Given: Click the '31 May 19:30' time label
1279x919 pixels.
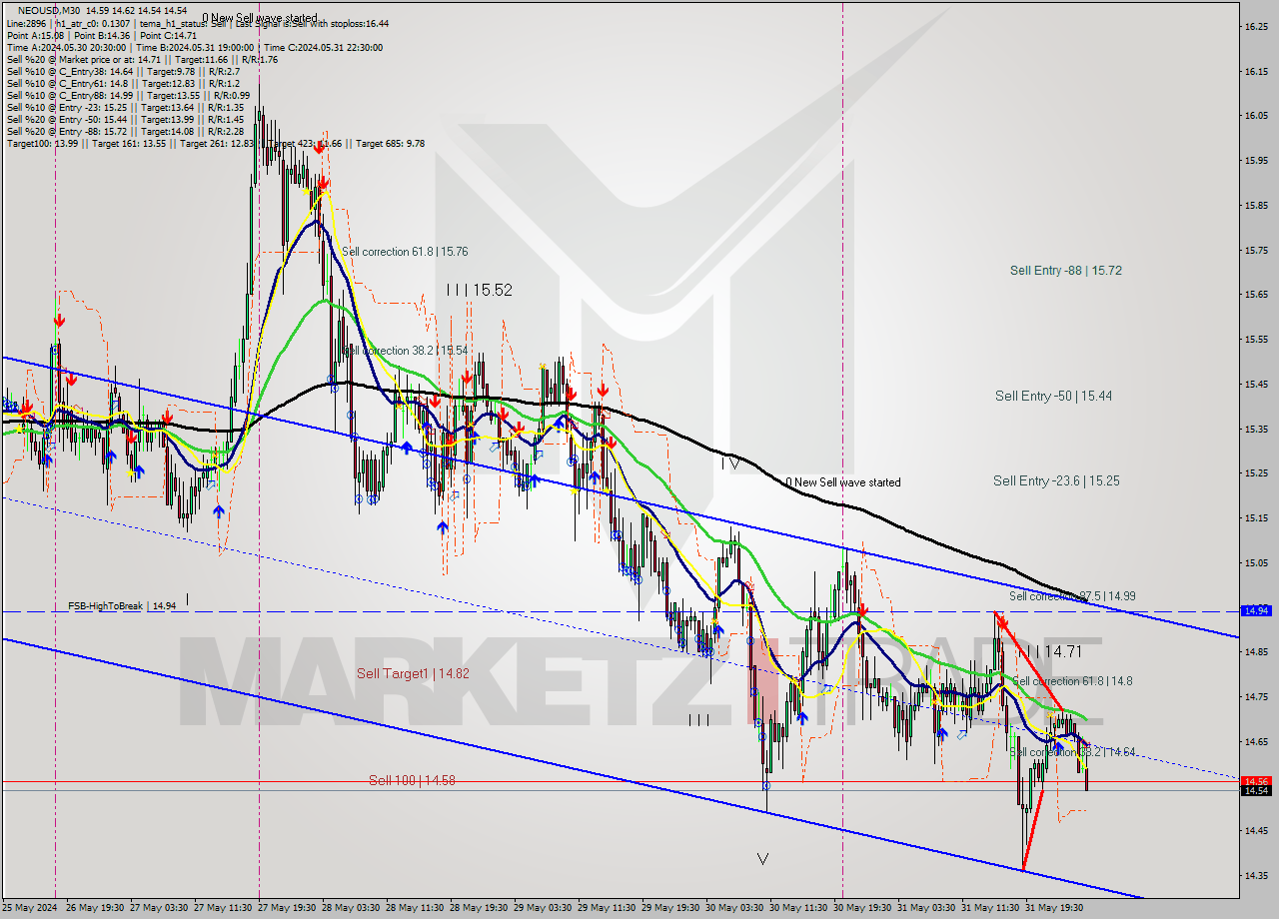Looking at the screenshot, I should pyautogui.click(x=1056, y=908).
